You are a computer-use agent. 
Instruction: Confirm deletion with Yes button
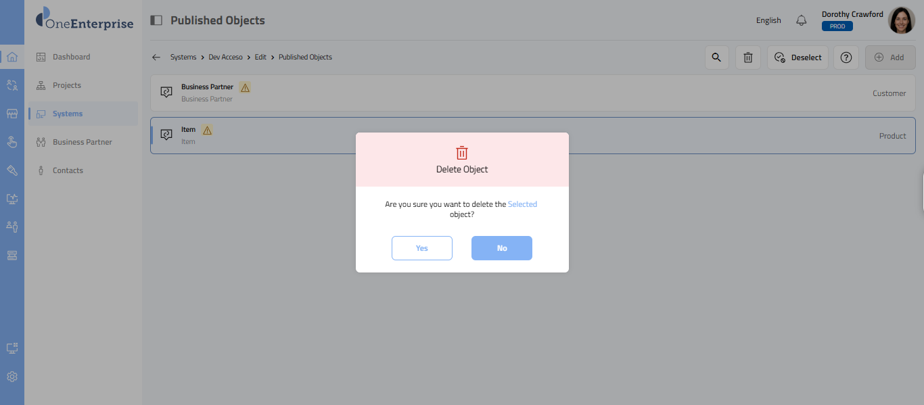[x=421, y=248]
